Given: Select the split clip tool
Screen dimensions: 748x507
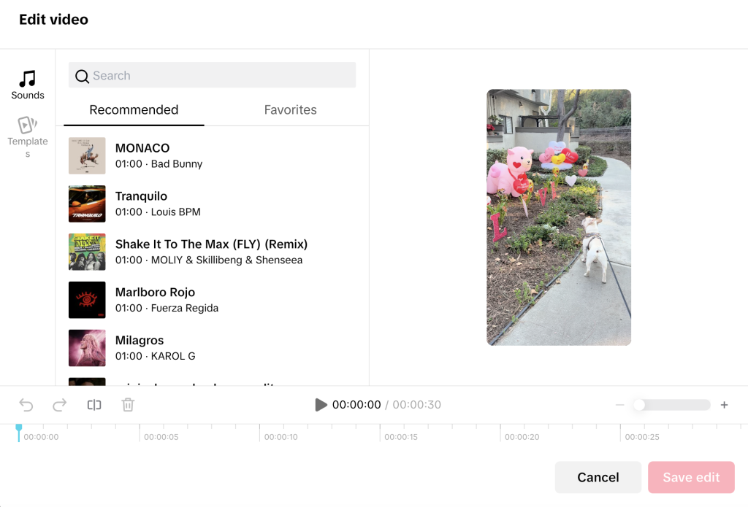Looking at the screenshot, I should (x=94, y=405).
